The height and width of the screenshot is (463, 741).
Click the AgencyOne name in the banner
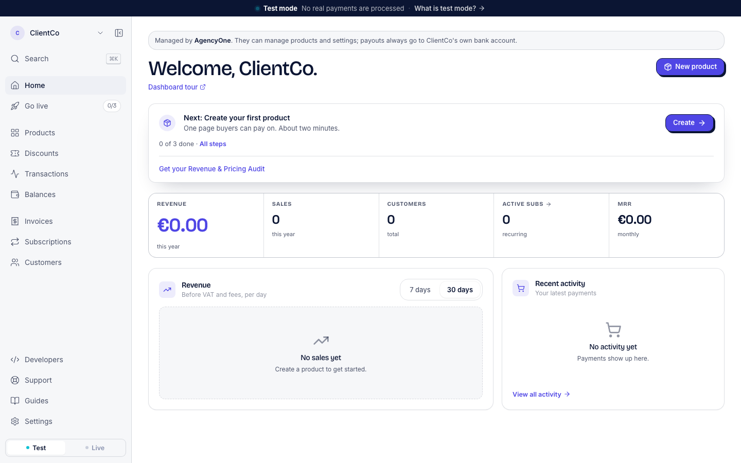pyautogui.click(x=213, y=41)
